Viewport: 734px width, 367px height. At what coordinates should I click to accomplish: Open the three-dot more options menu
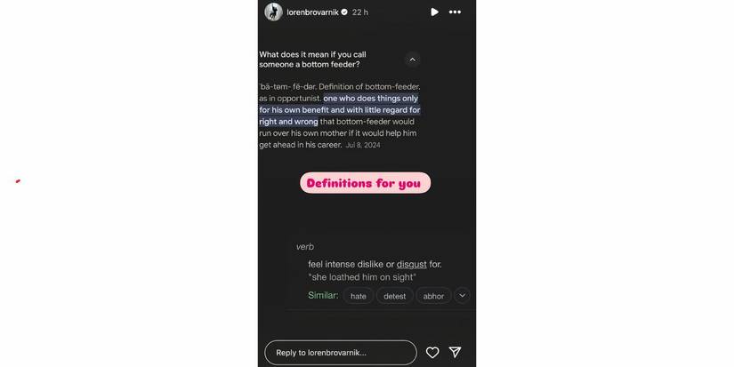click(x=455, y=12)
